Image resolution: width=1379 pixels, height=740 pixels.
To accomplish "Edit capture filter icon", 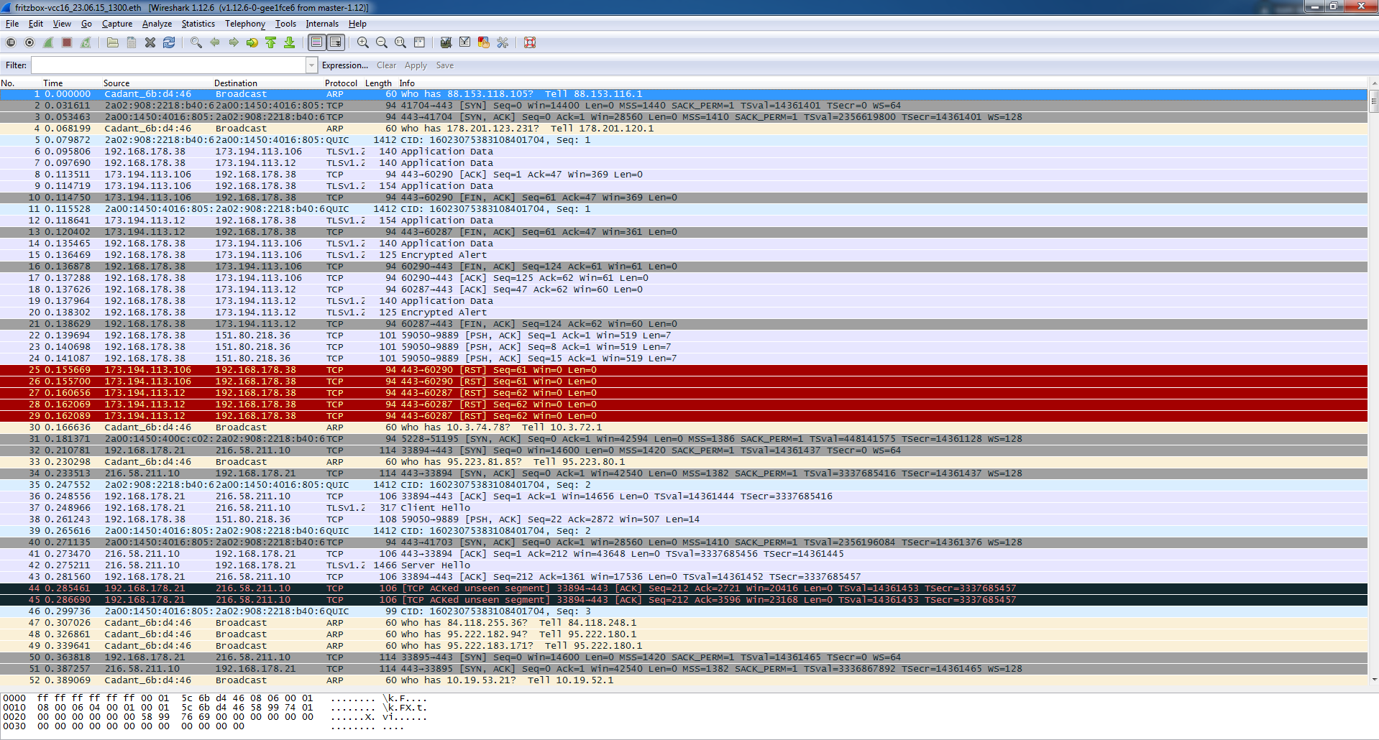I will [x=446, y=43].
